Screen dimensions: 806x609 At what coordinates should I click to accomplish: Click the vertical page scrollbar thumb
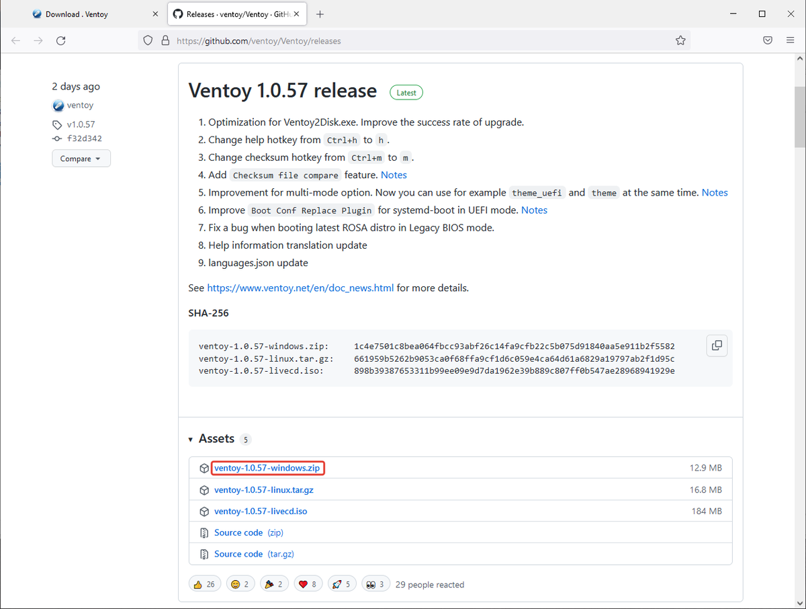800,117
